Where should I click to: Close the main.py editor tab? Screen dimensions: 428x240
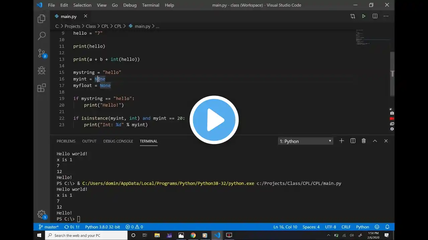coord(85,16)
